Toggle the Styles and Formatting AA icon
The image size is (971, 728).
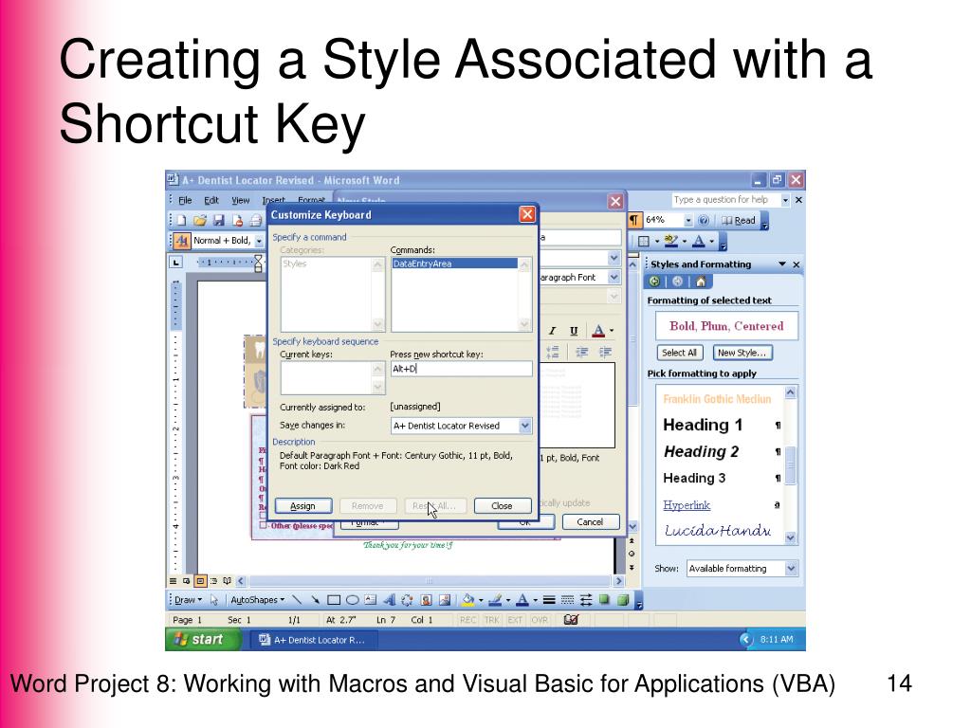click(x=181, y=240)
